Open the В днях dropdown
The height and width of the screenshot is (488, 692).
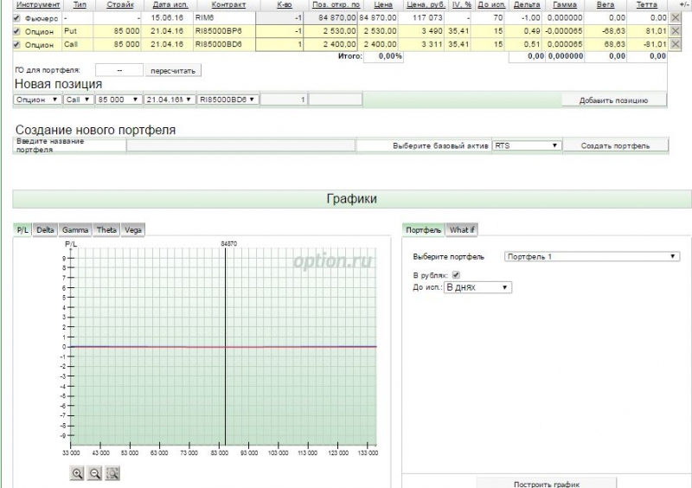tap(477, 287)
